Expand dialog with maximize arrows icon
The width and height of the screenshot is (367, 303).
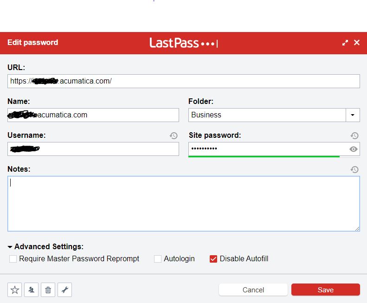[x=345, y=43]
